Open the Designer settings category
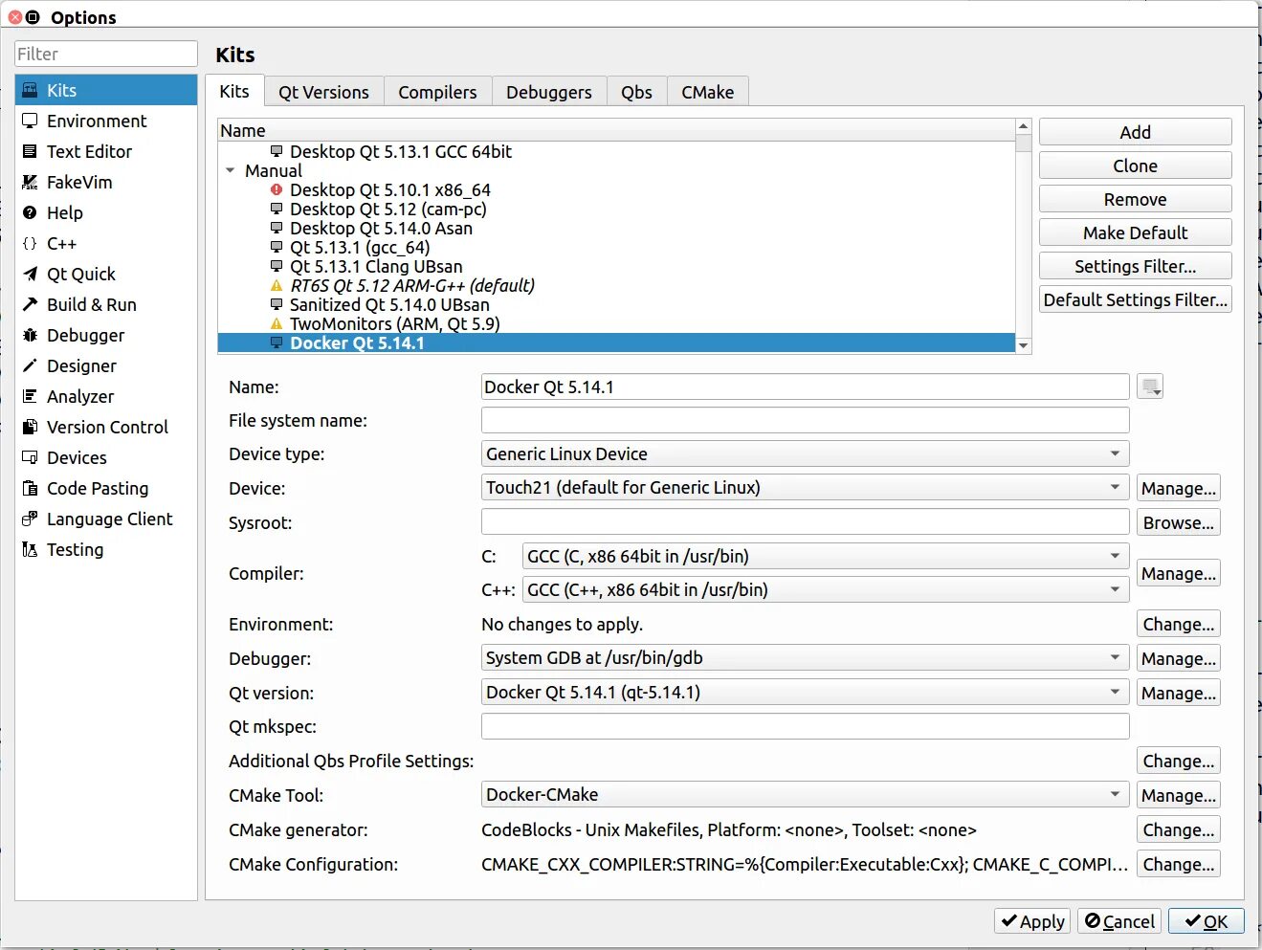The width and height of the screenshot is (1262, 950). tap(106, 365)
